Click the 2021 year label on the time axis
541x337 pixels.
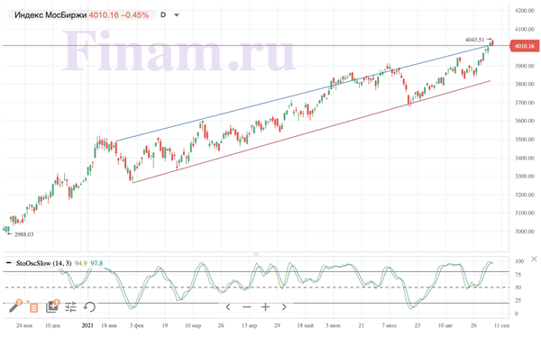pos(87,325)
